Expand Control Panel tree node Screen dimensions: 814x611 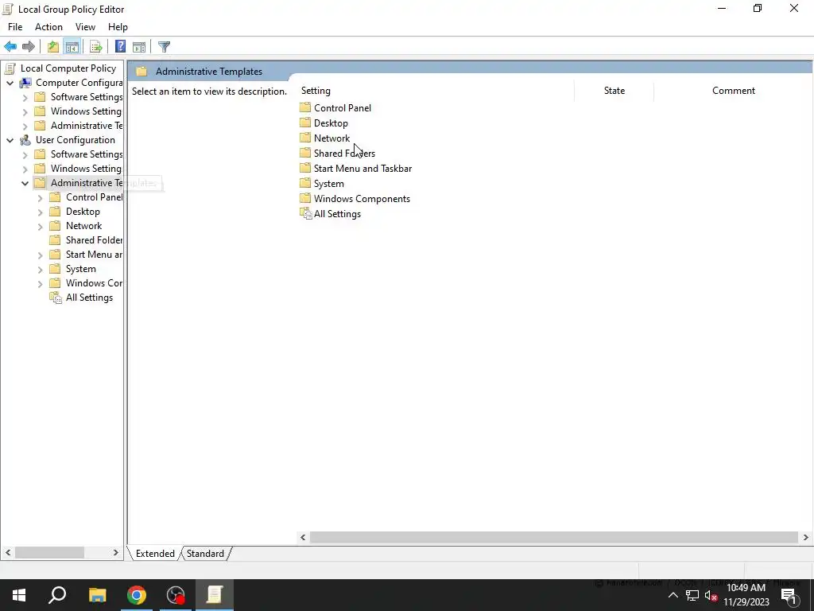pyautogui.click(x=40, y=197)
